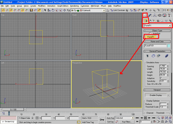Select the Geometry sphere category
The width and height of the screenshot is (173, 124).
(146, 21)
